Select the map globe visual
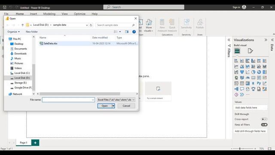 click(236, 77)
